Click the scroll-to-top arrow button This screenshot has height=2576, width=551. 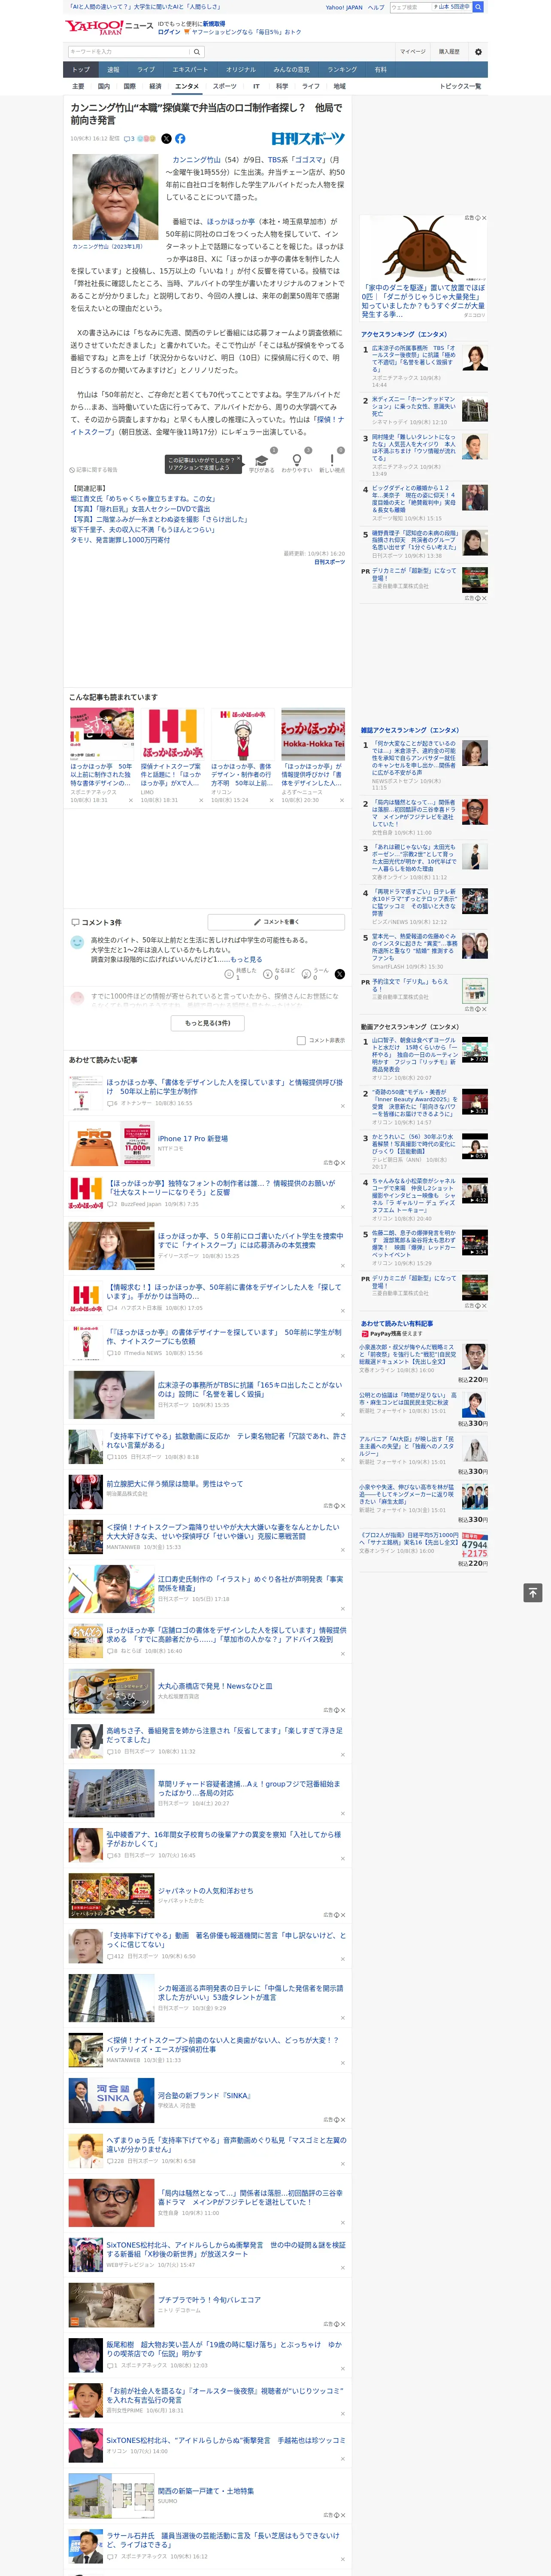tap(533, 1592)
